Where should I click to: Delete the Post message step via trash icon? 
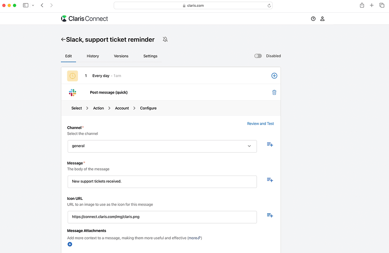274,92
